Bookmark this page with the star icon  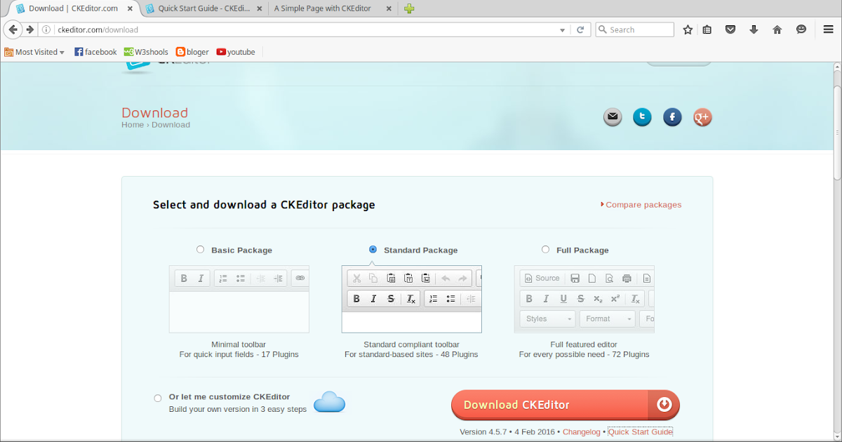point(688,29)
